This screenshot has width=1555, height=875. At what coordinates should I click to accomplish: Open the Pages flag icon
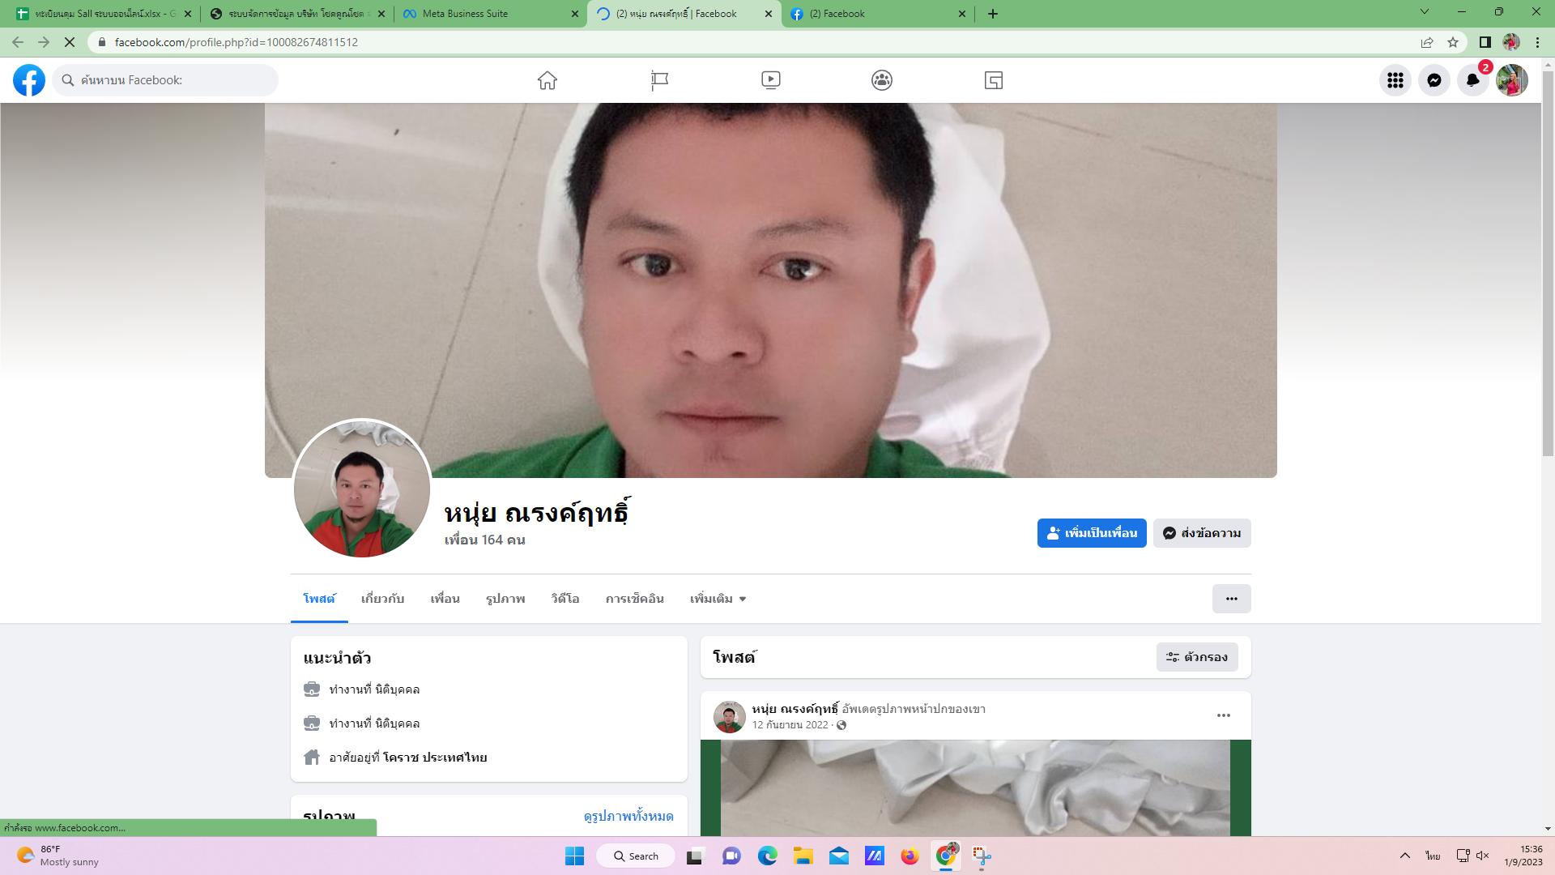coord(659,80)
